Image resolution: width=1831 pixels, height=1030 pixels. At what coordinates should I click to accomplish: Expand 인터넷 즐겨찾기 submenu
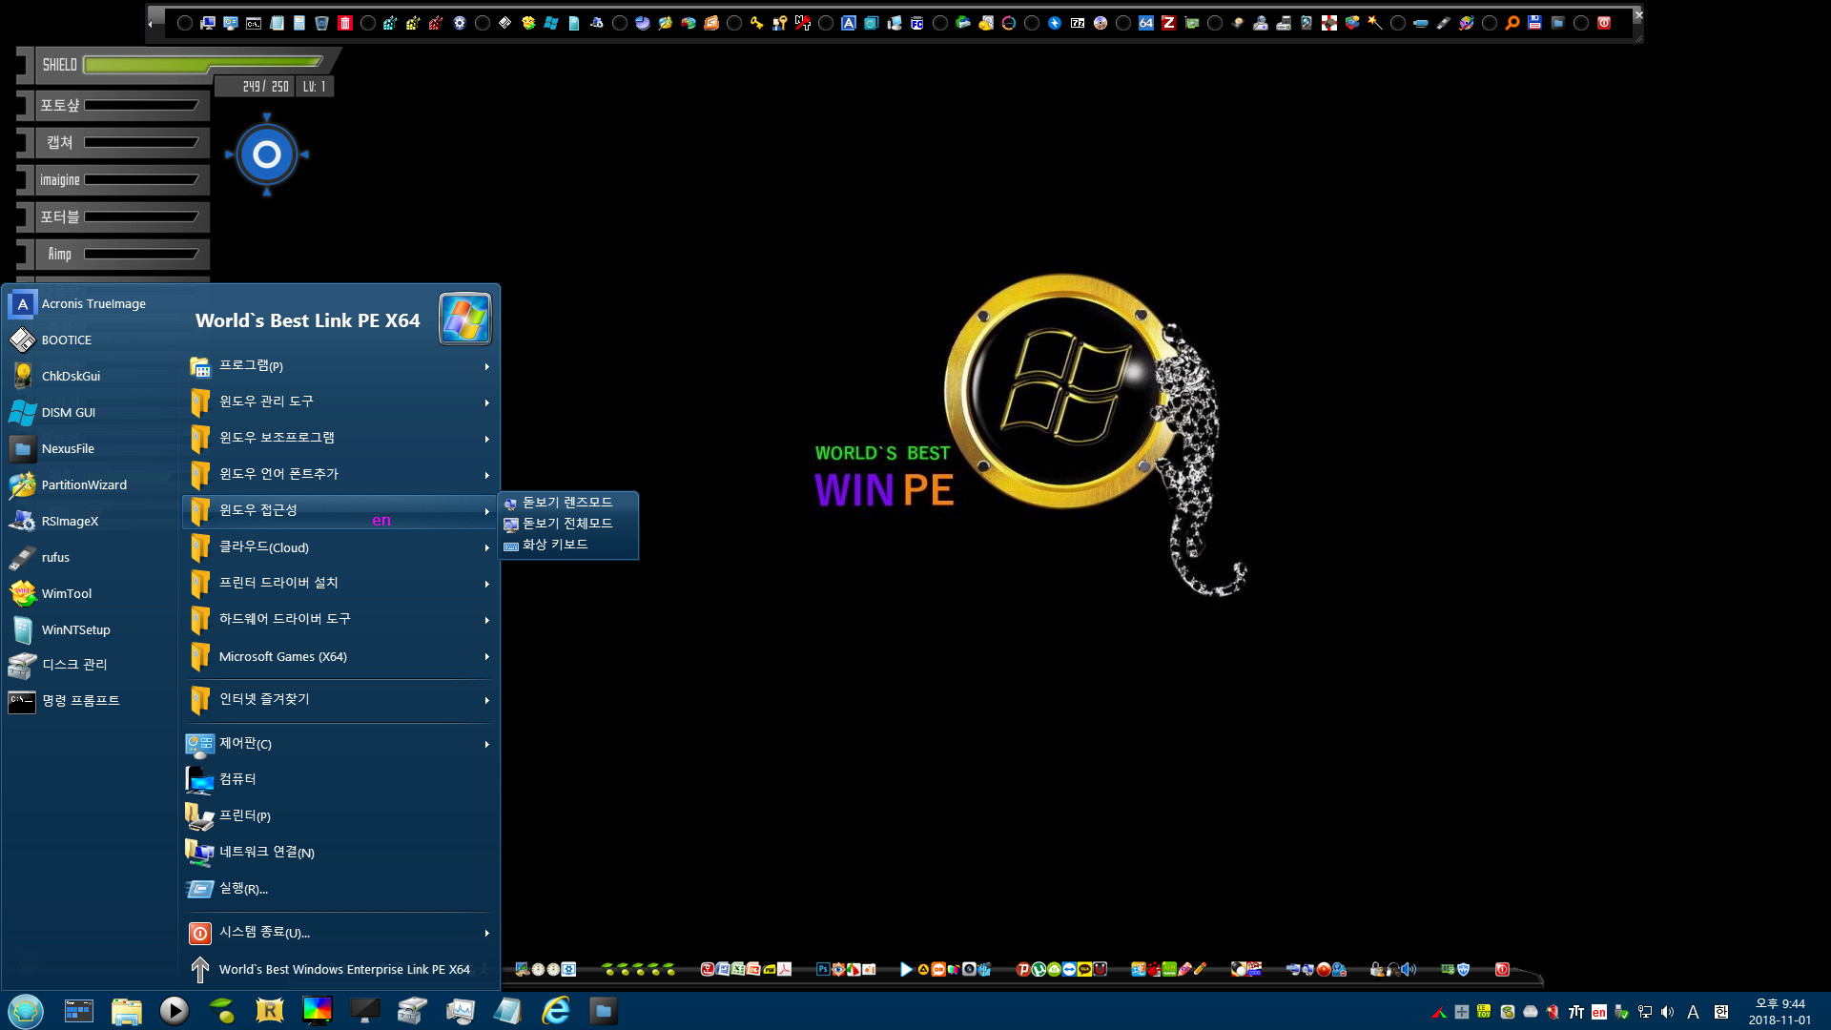coord(339,700)
